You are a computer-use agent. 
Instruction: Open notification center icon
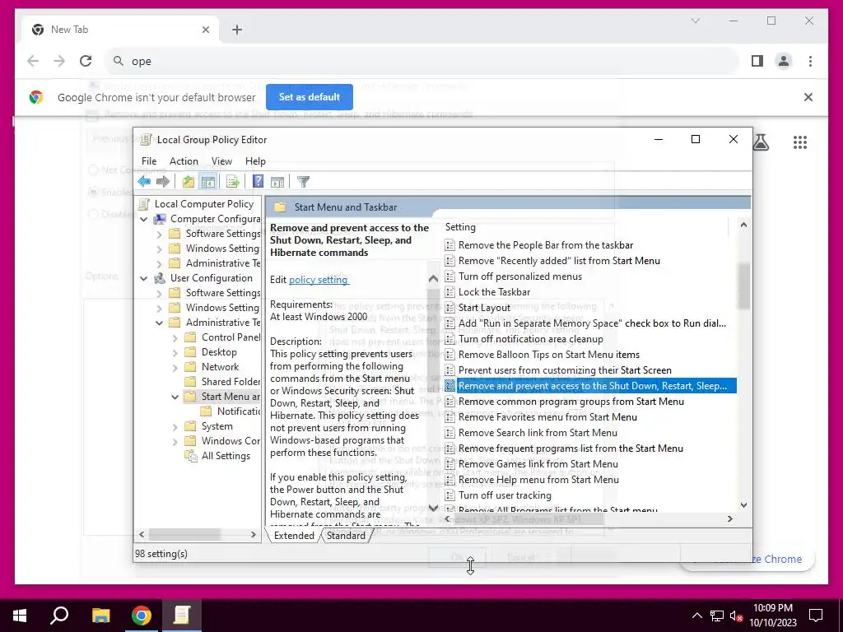coord(816,616)
